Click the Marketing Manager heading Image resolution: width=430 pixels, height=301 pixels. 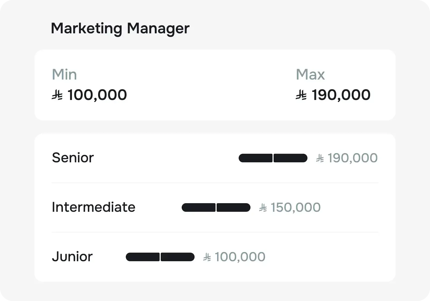pyautogui.click(x=120, y=28)
